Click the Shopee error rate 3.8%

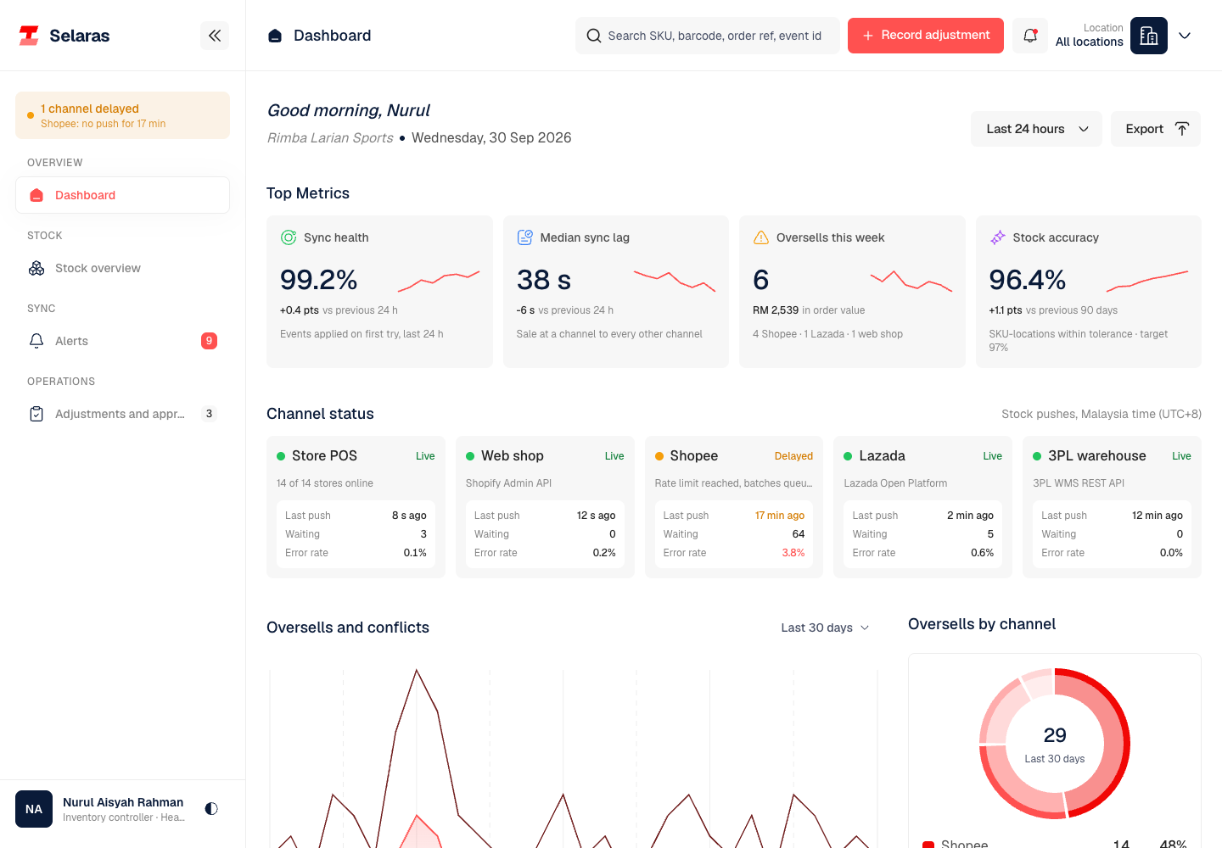[793, 553]
